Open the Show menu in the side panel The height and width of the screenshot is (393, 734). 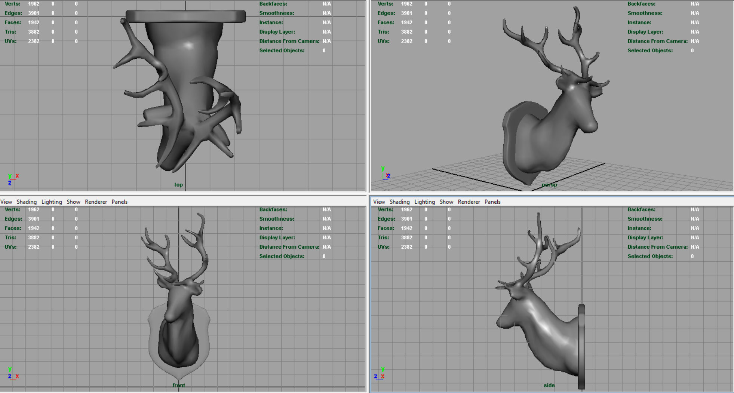point(446,202)
